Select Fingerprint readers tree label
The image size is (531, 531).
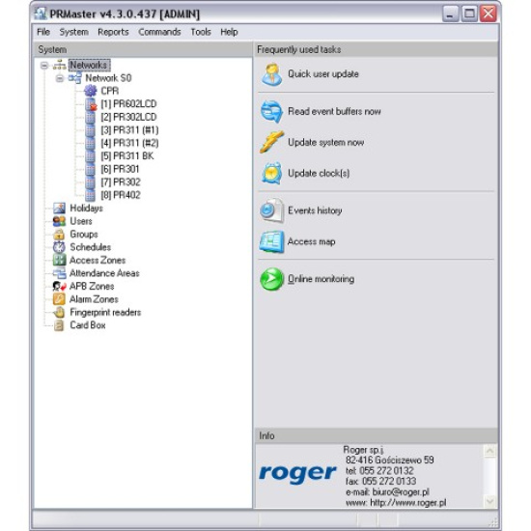tap(105, 312)
